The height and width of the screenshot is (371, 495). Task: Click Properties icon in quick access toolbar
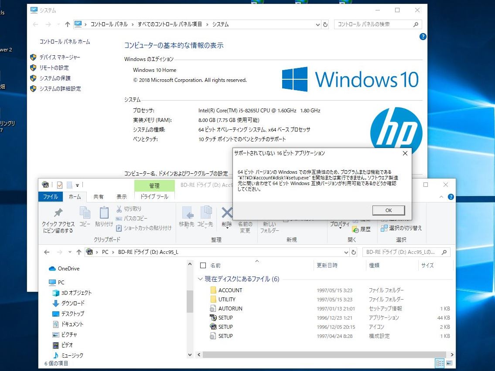[x=60, y=185]
